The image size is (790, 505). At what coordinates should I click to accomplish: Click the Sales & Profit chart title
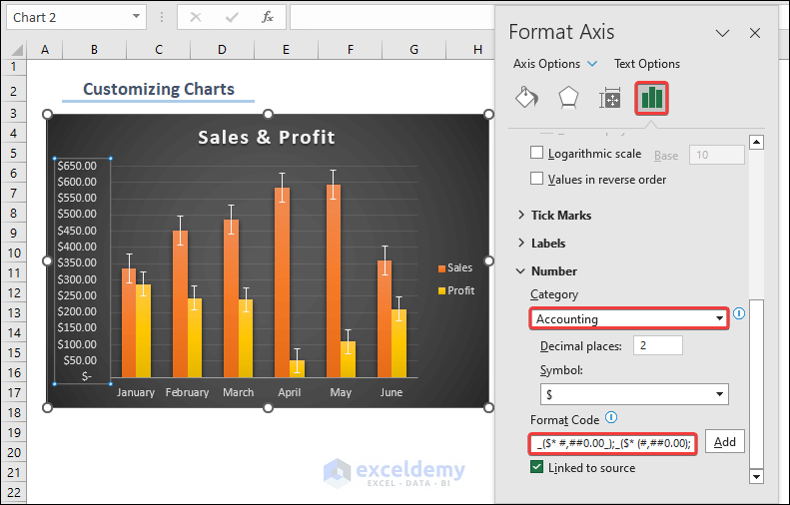point(267,137)
